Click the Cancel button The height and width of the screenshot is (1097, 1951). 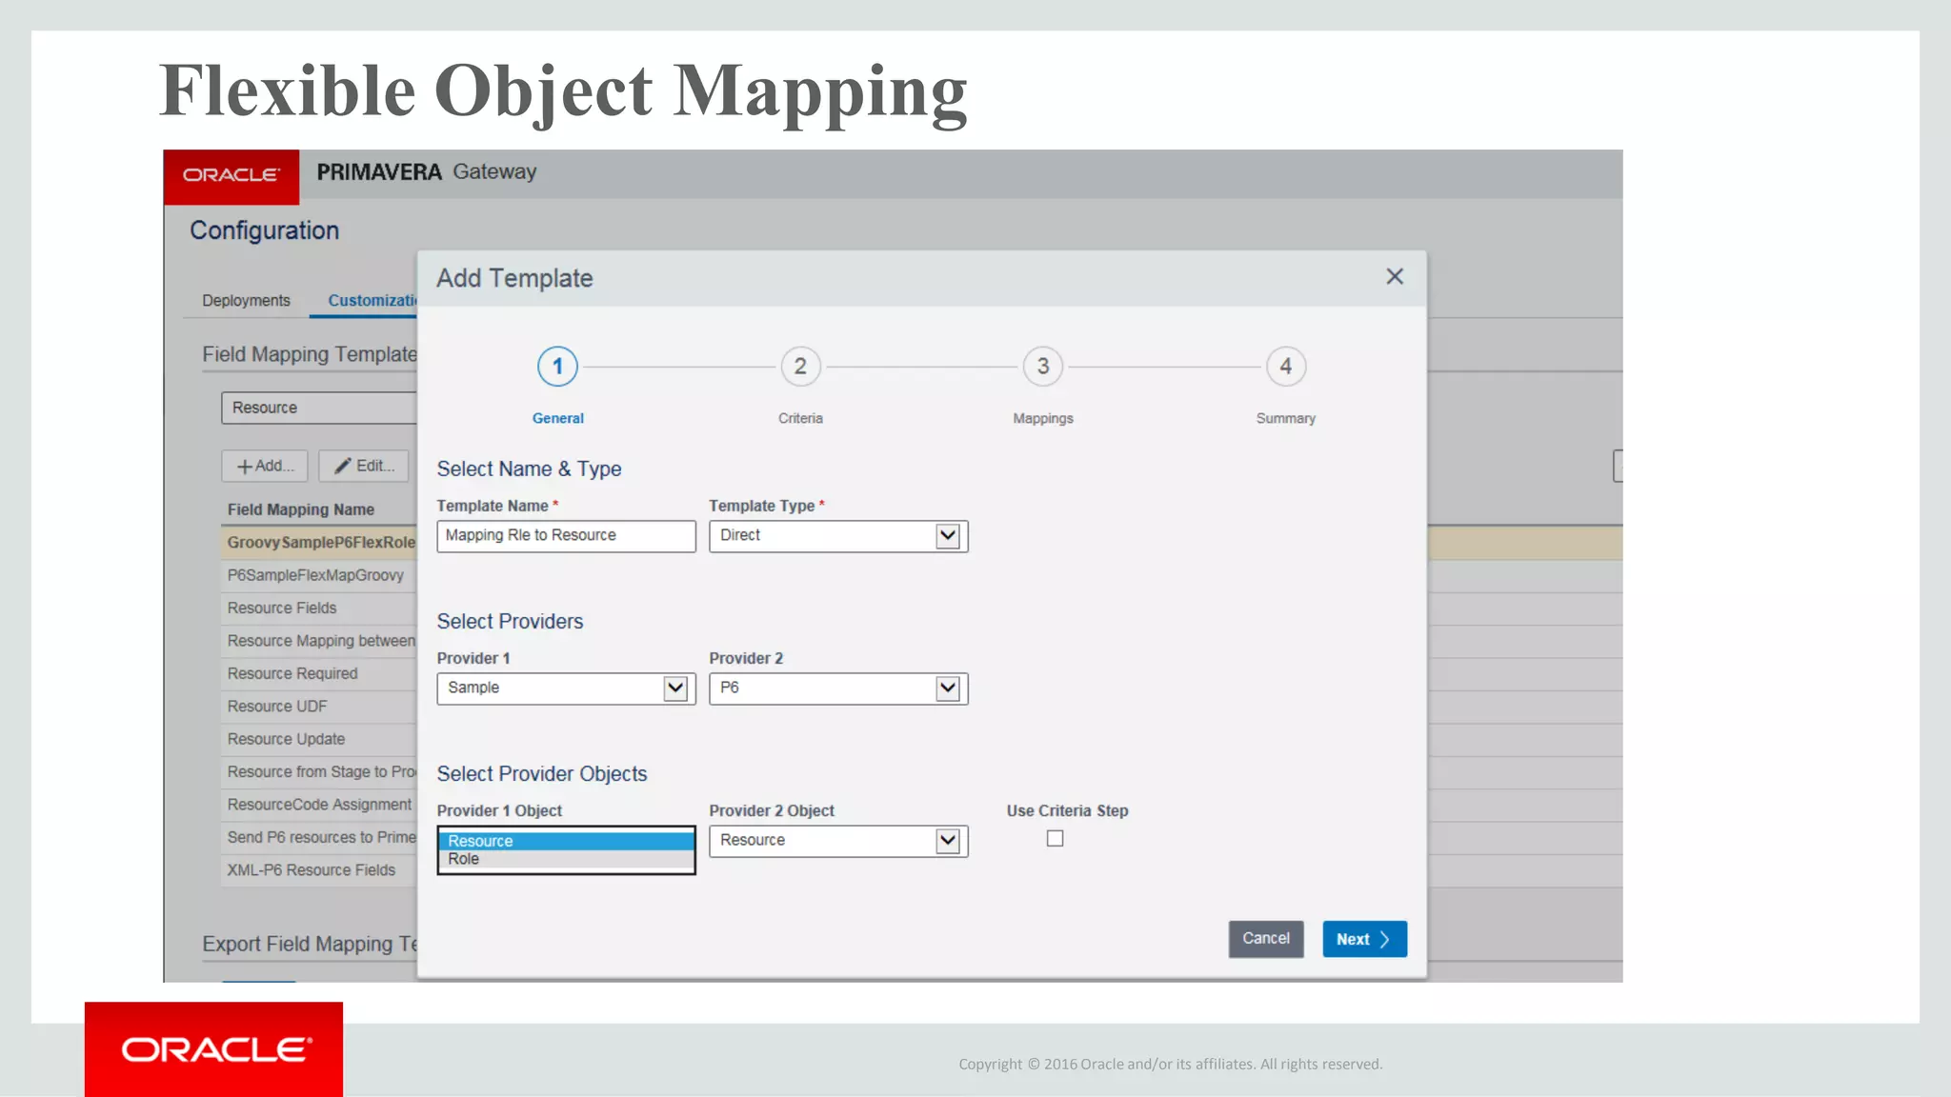click(x=1266, y=939)
